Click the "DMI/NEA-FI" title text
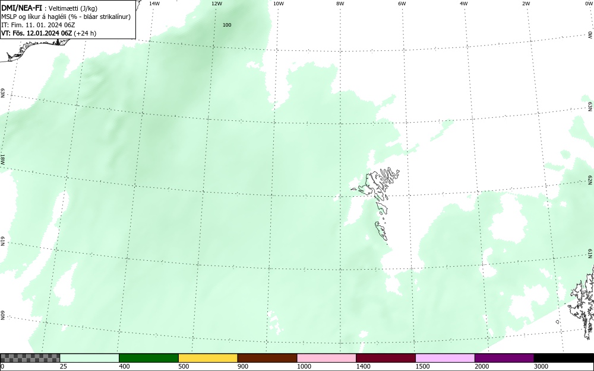The width and height of the screenshot is (594, 371). (21, 8)
